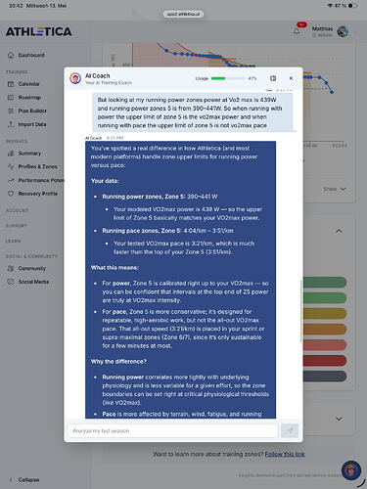Select the yellow zone bar
367x489 pixels.
[325, 314]
